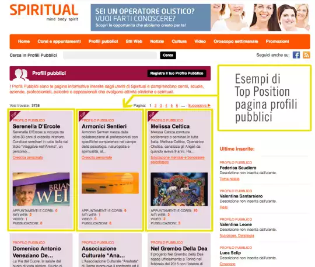315x267 pixels.
Task: Go to the Successiva next page link
Action: 199,105
